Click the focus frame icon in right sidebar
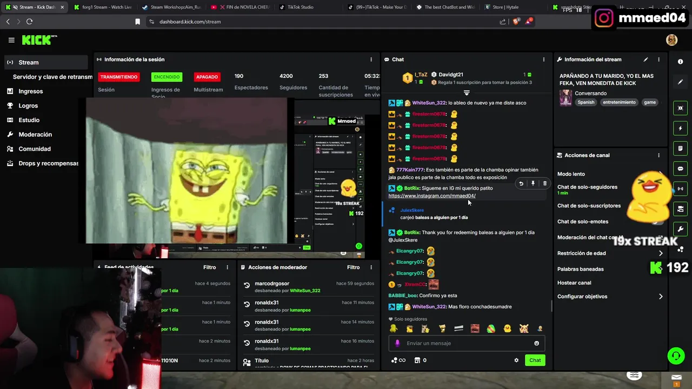The height and width of the screenshot is (389, 692). pyautogui.click(x=680, y=108)
